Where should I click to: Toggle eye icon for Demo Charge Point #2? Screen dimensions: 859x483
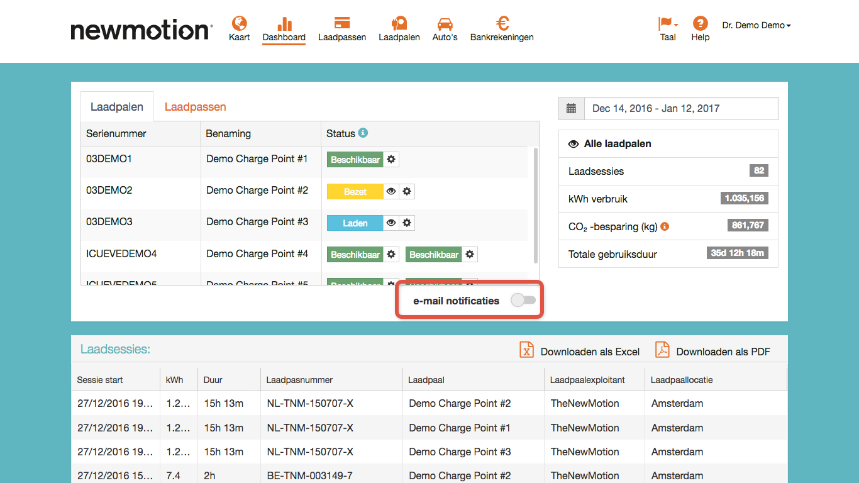point(391,191)
